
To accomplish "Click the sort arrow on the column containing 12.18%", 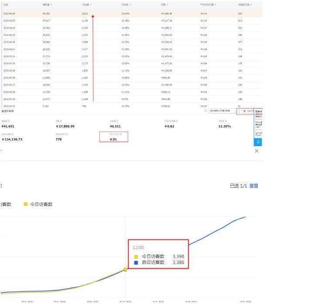I will click(130, 5).
